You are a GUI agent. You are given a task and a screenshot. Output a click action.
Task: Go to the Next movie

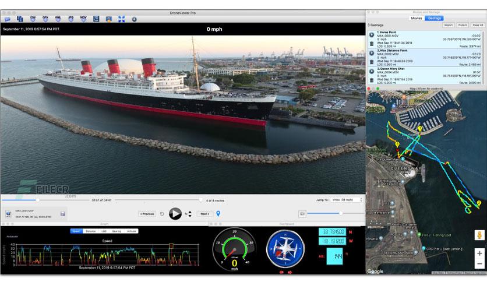(x=204, y=214)
